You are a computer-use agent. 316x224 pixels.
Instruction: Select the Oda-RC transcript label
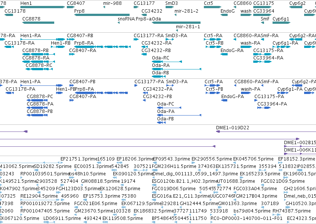pos(160,58)
